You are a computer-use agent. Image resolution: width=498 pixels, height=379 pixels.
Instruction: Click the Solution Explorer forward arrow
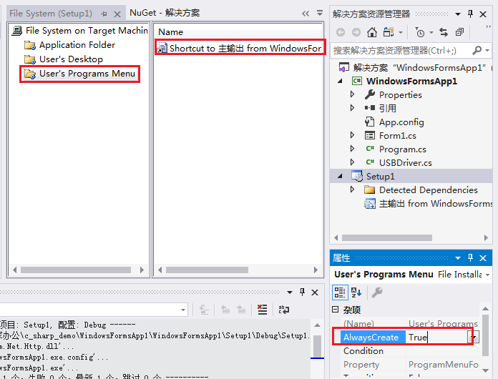(x=356, y=32)
